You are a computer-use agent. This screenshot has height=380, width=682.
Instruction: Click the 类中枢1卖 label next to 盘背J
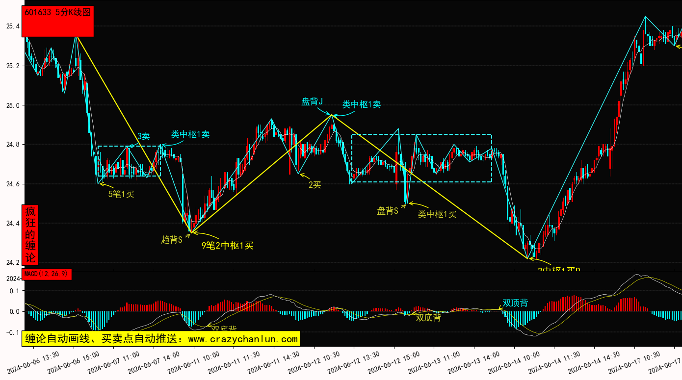click(x=362, y=104)
